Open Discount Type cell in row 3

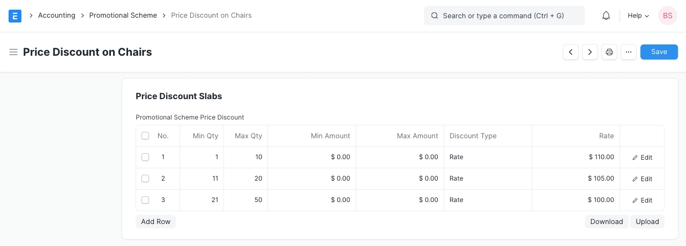[487, 200]
